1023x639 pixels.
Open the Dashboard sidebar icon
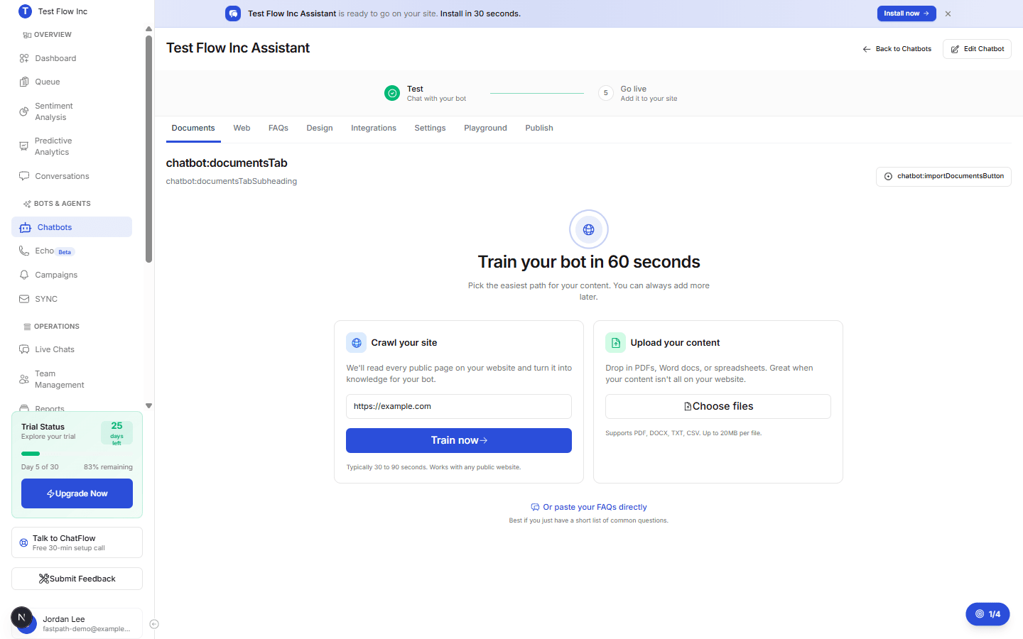[24, 58]
